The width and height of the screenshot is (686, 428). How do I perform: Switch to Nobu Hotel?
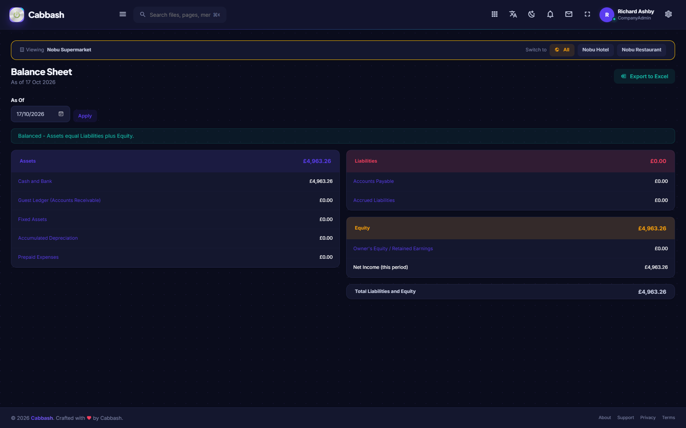(x=596, y=50)
